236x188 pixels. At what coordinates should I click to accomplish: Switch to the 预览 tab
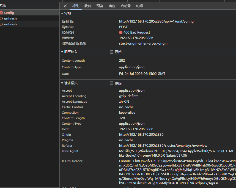coord(100,6)
